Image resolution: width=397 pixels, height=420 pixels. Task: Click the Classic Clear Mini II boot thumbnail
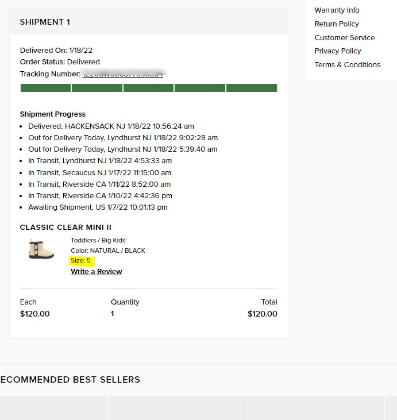click(41, 249)
